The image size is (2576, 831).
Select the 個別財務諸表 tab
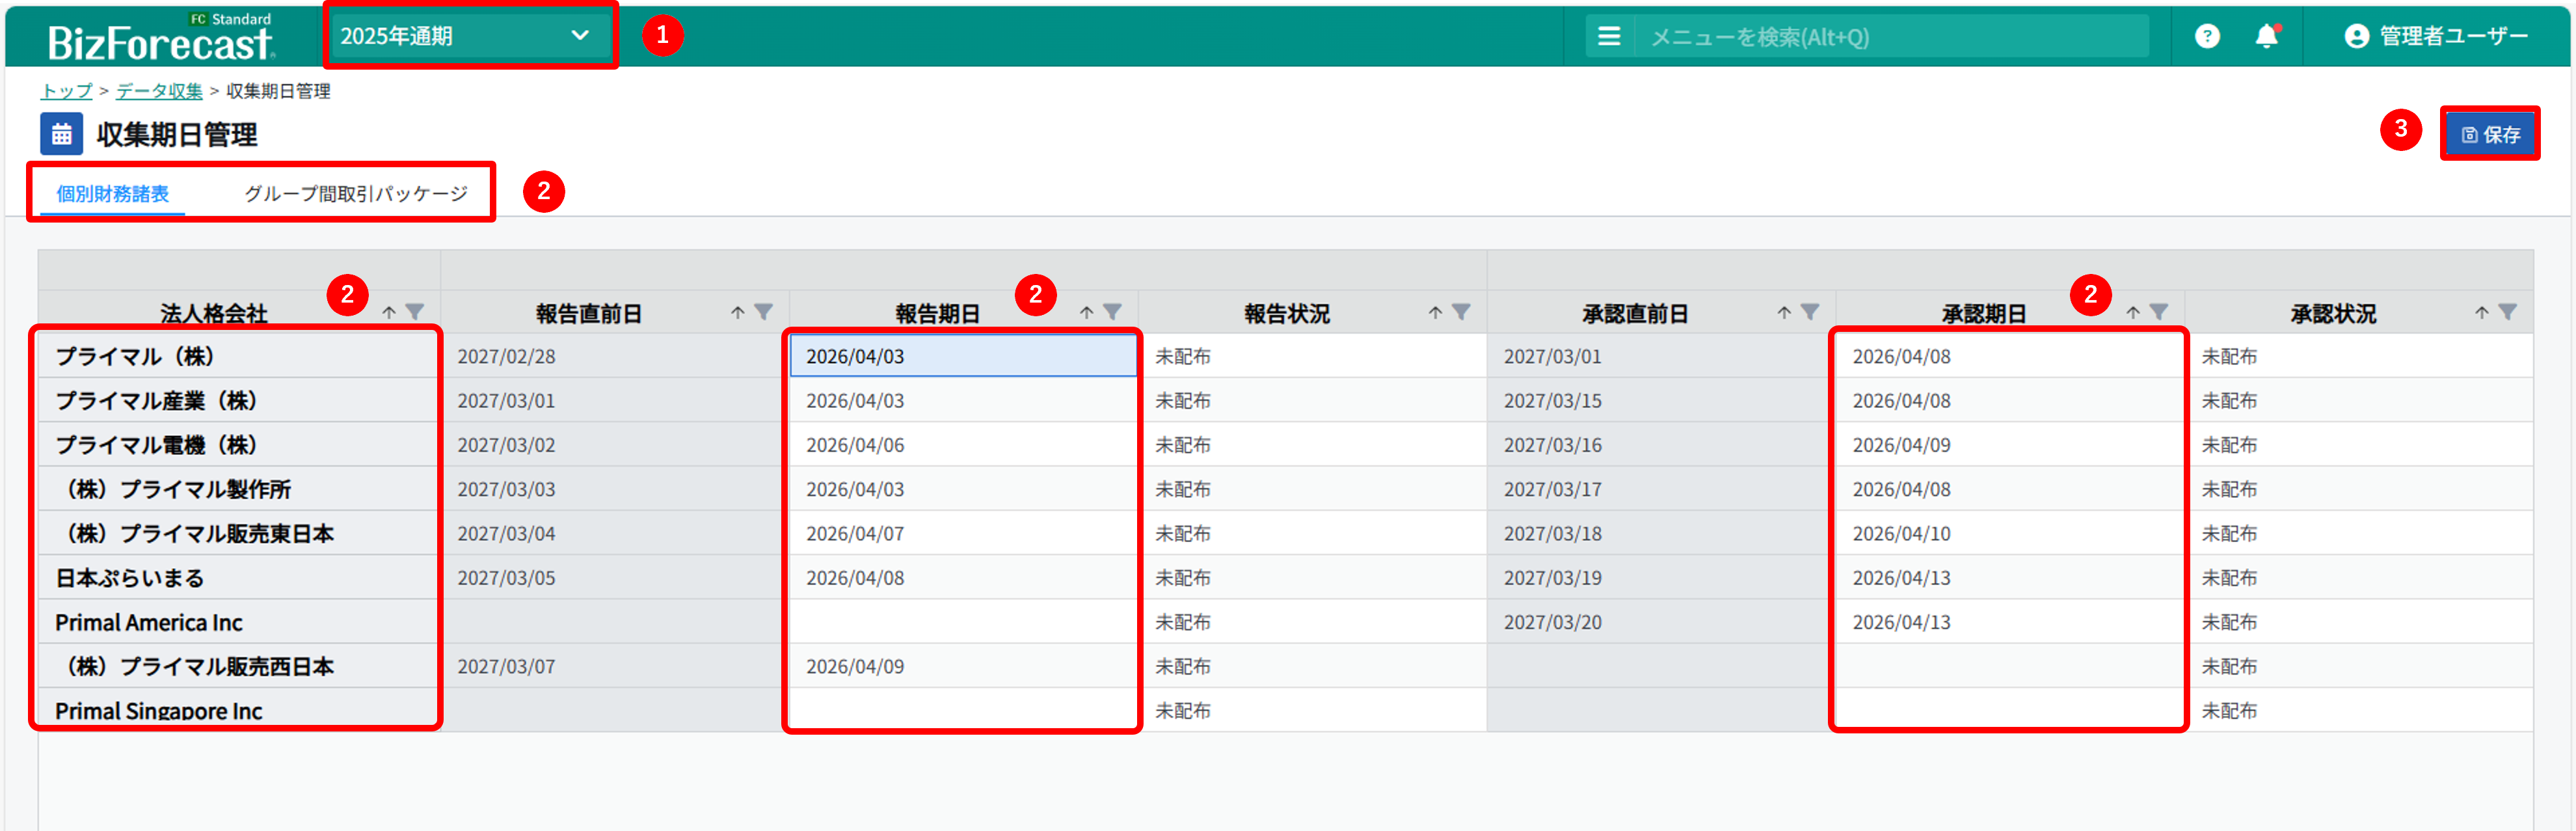(112, 193)
